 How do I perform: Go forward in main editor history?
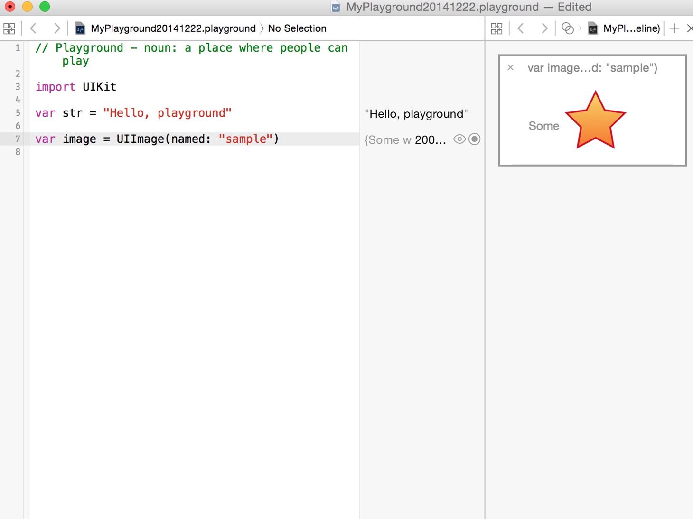pos(57,28)
